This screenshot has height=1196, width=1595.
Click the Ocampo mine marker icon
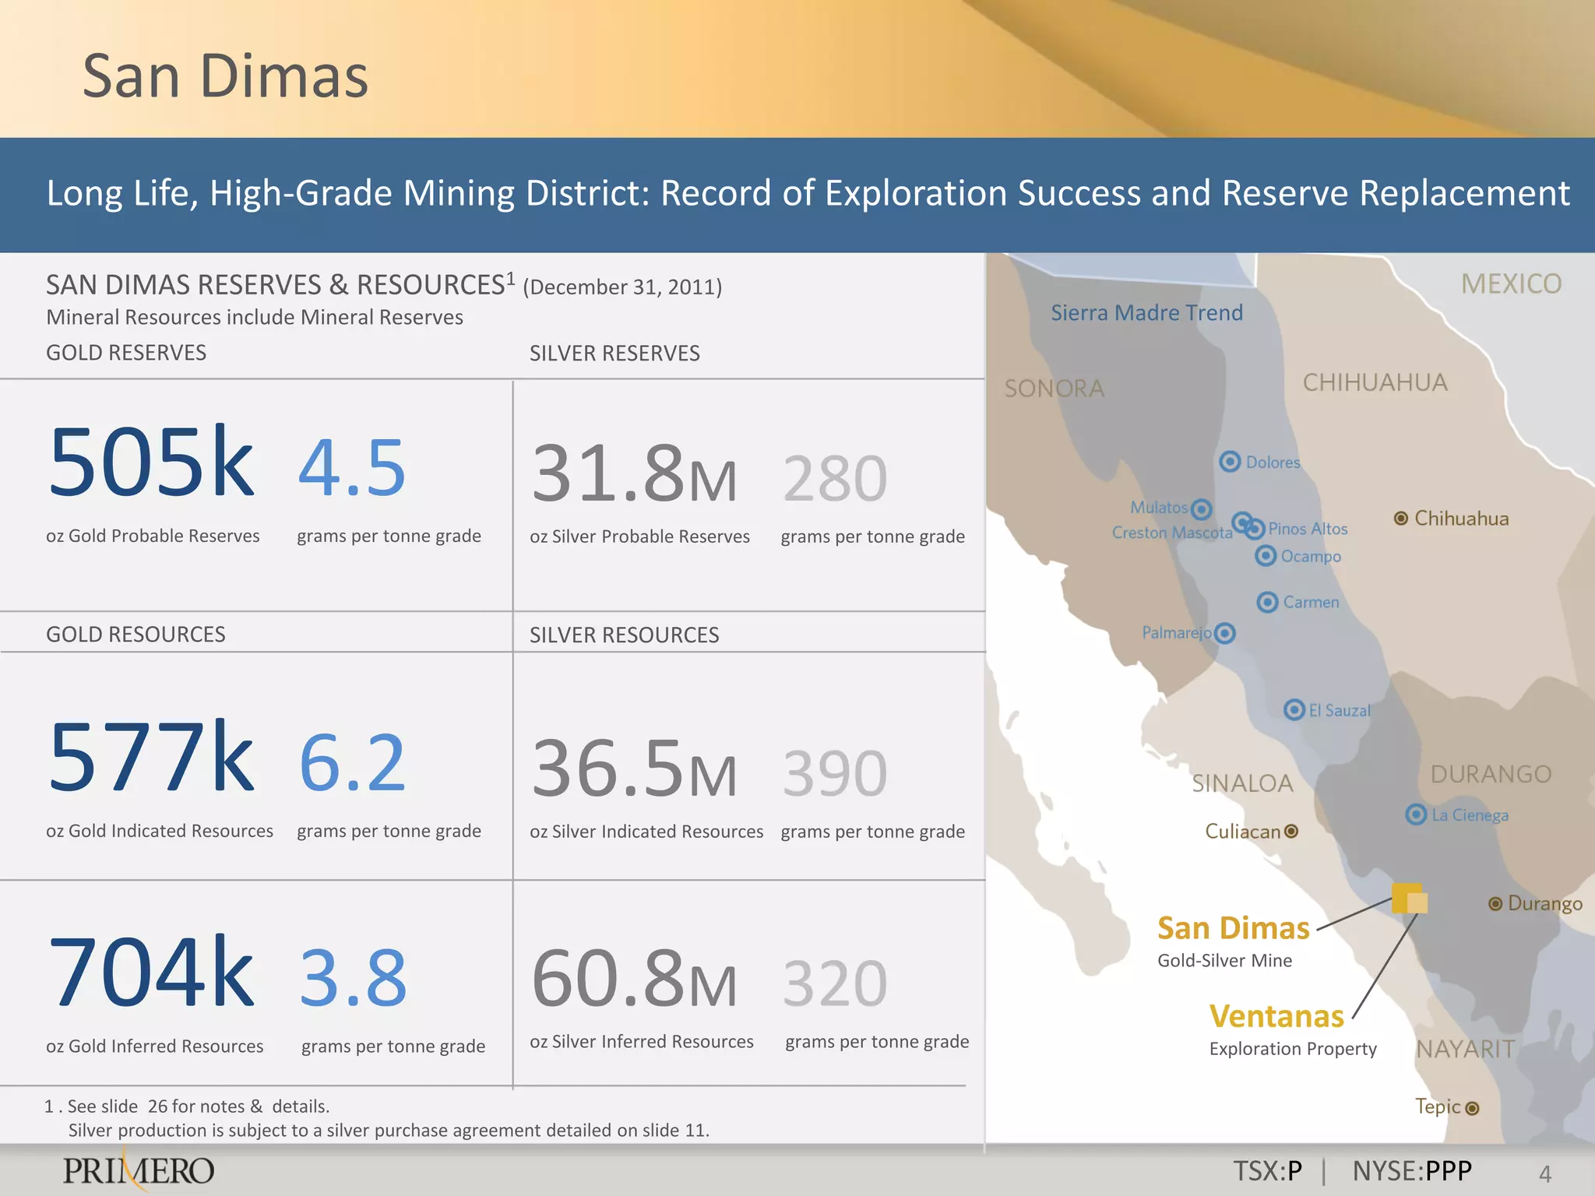tap(1266, 555)
